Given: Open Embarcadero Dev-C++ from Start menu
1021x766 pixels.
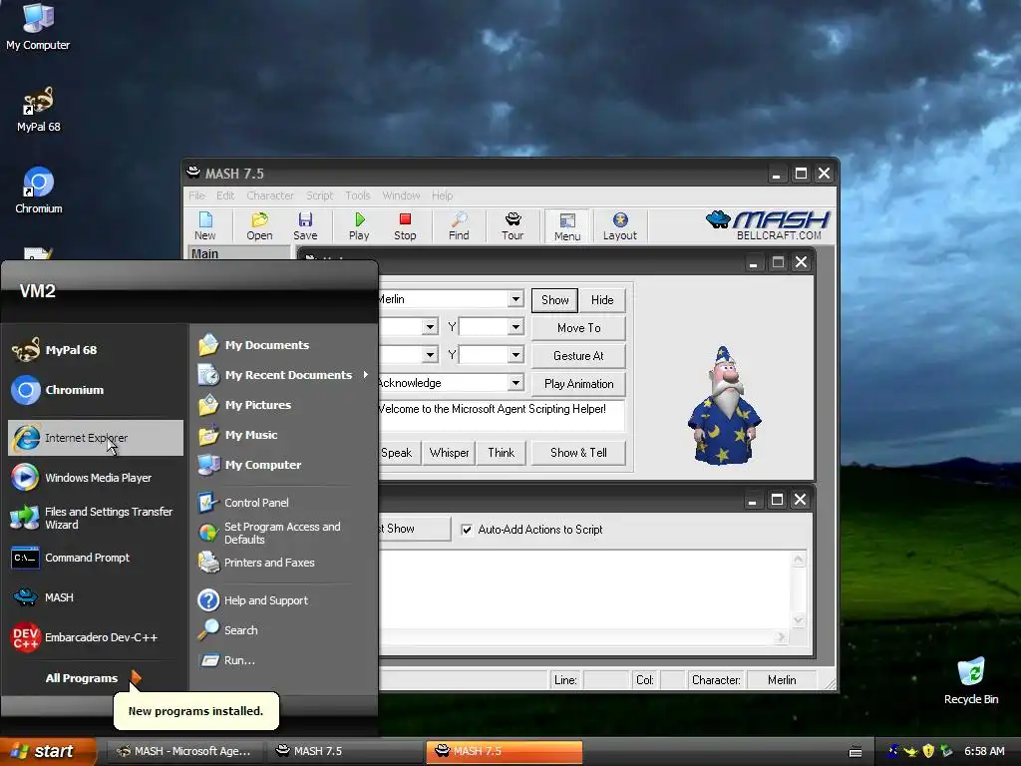Looking at the screenshot, I should pos(96,637).
